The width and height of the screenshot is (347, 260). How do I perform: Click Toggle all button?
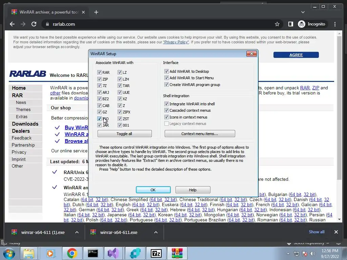tap(124, 133)
